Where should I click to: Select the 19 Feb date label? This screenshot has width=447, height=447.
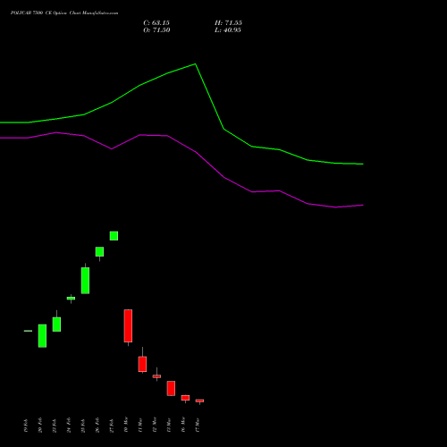point(26,426)
